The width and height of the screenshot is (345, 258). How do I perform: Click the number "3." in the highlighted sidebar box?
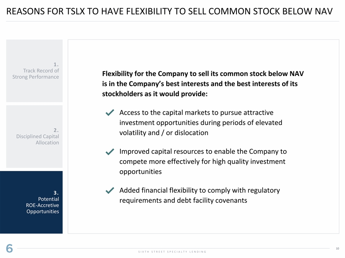(x=56, y=193)
